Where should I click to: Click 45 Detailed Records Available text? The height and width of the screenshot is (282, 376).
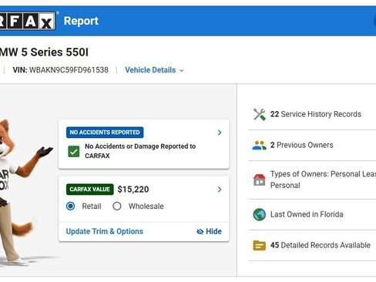tap(321, 245)
